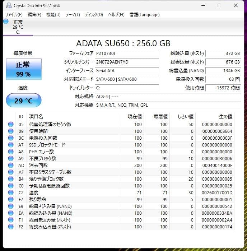
Task: Click the 正常 99 % health status button
Action: point(24,69)
